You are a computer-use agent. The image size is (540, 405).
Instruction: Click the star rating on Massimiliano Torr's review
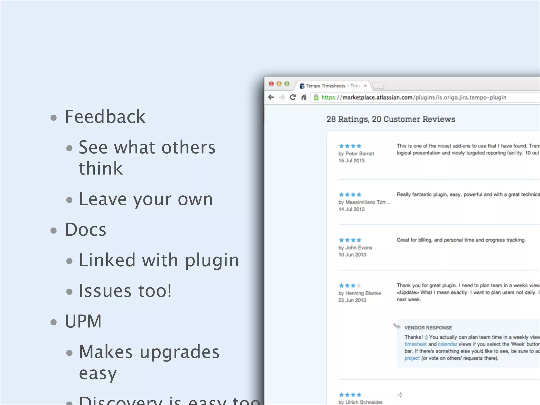[x=350, y=195]
